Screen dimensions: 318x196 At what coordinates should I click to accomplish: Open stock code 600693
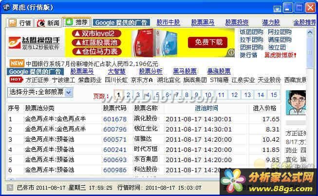tap(115, 160)
